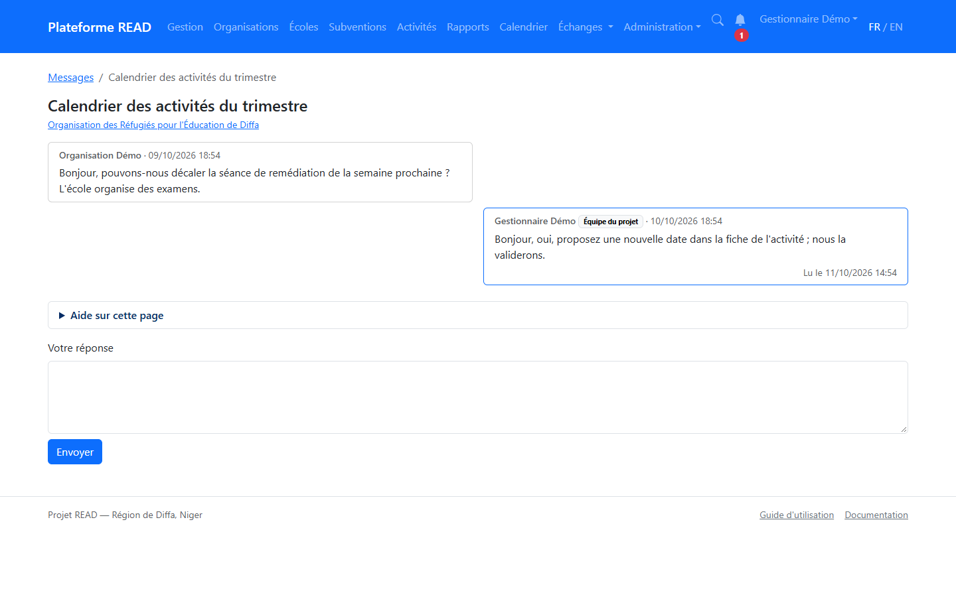The height and width of the screenshot is (597, 956).
Task: Open the search magnifier icon
Action: (718, 20)
